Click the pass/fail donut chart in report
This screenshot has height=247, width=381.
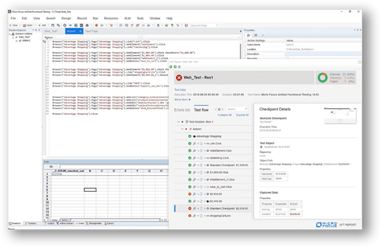point(322,78)
